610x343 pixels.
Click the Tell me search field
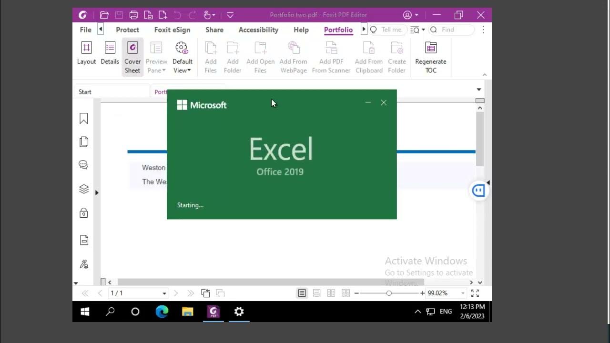tap(388, 30)
